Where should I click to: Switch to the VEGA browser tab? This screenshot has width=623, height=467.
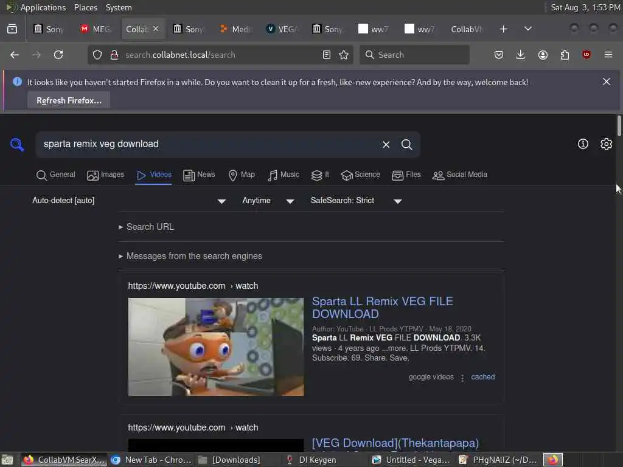pos(282,29)
